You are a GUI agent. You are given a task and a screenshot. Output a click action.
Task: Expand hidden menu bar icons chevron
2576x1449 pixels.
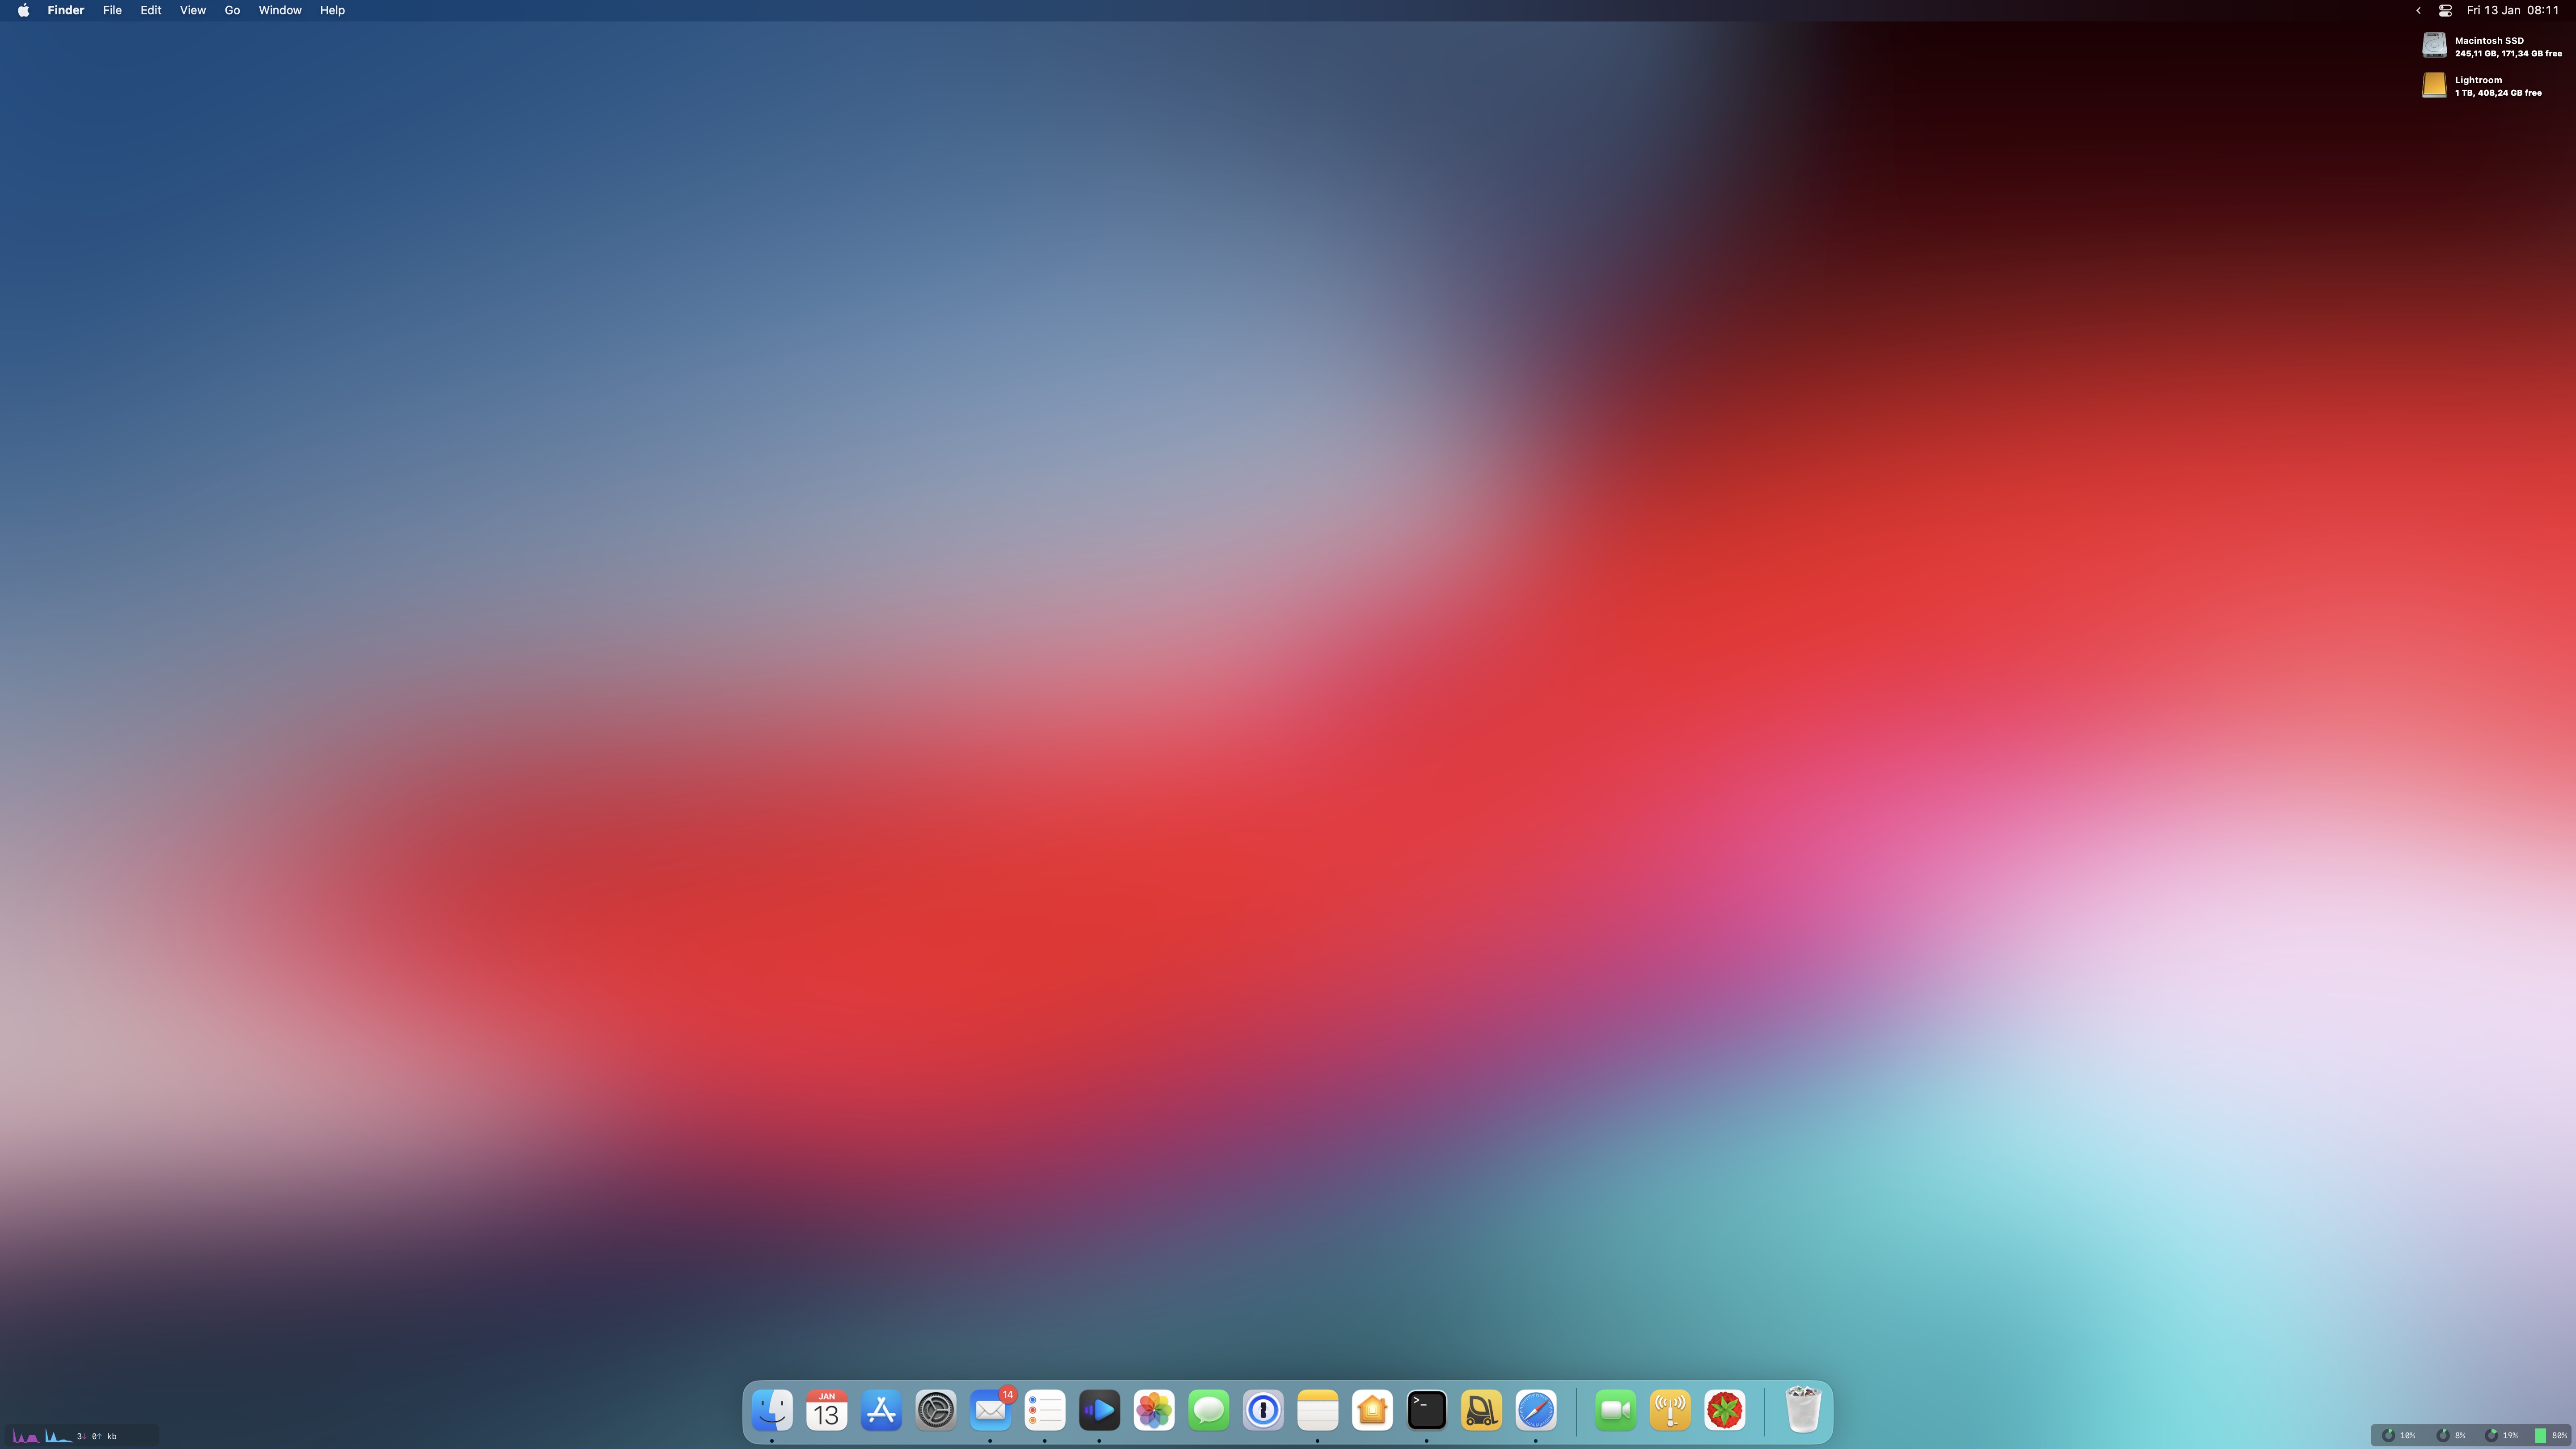click(2418, 10)
